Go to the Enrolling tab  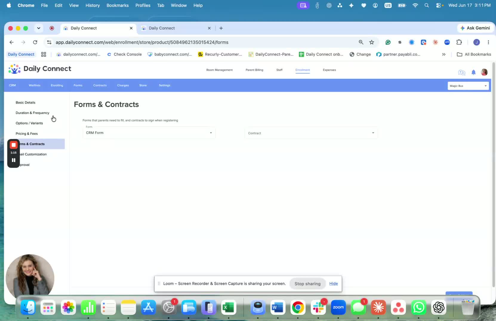coord(57,85)
